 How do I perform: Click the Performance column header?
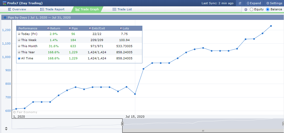pyautogui.click(x=28, y=28)
